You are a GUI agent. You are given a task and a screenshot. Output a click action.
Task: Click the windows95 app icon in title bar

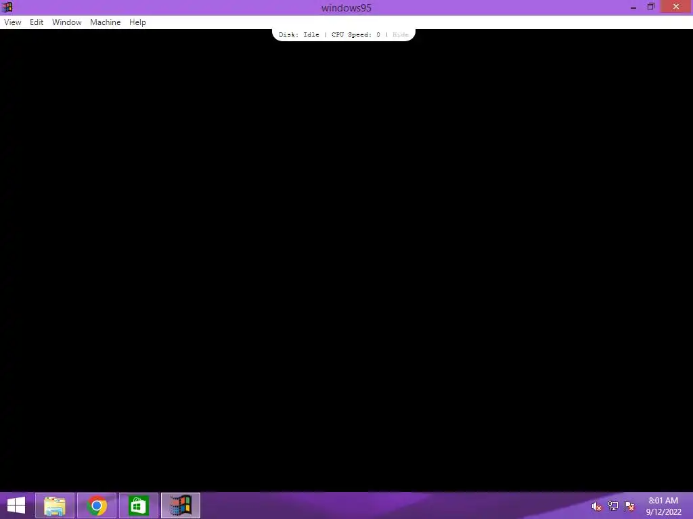[x=7, y=7]
